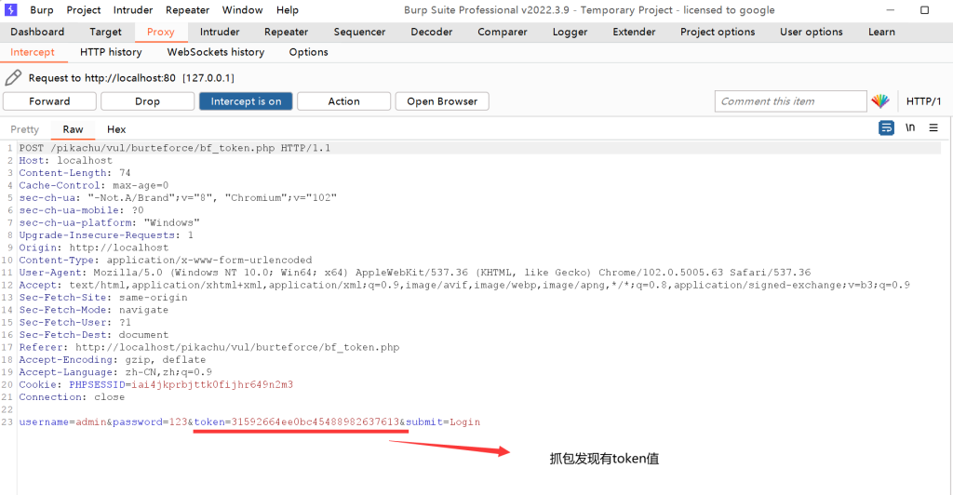This screenshot has height=495, width=953.
Task: Toggle the word wrap icon in editor
Action: click(x=886, y=128)
